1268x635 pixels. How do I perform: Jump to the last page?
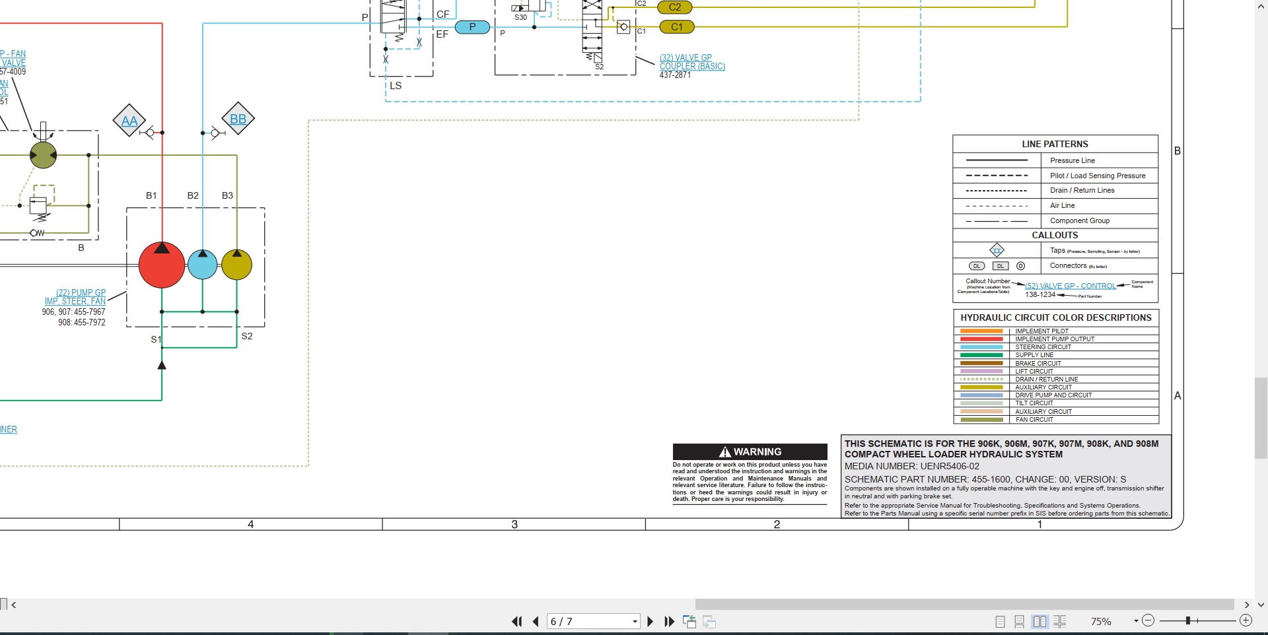point(669,622)
